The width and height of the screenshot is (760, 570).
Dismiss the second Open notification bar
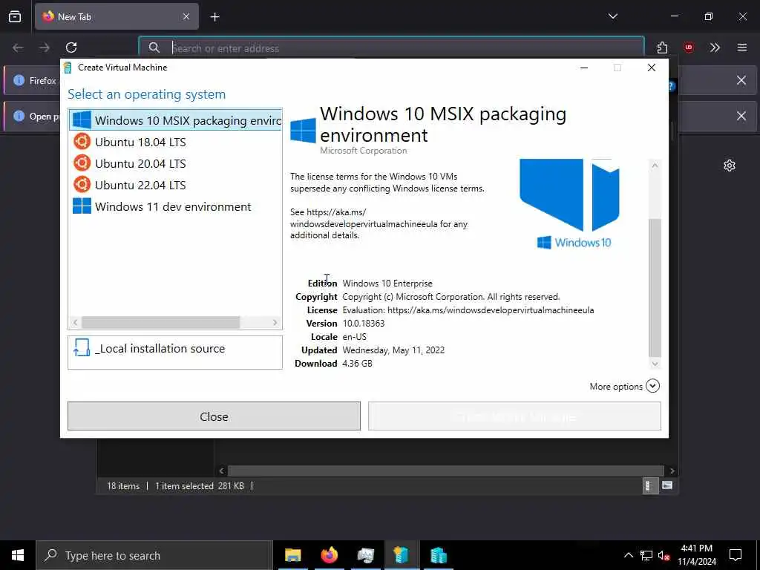pyautogui.click(x=741, y=116)
